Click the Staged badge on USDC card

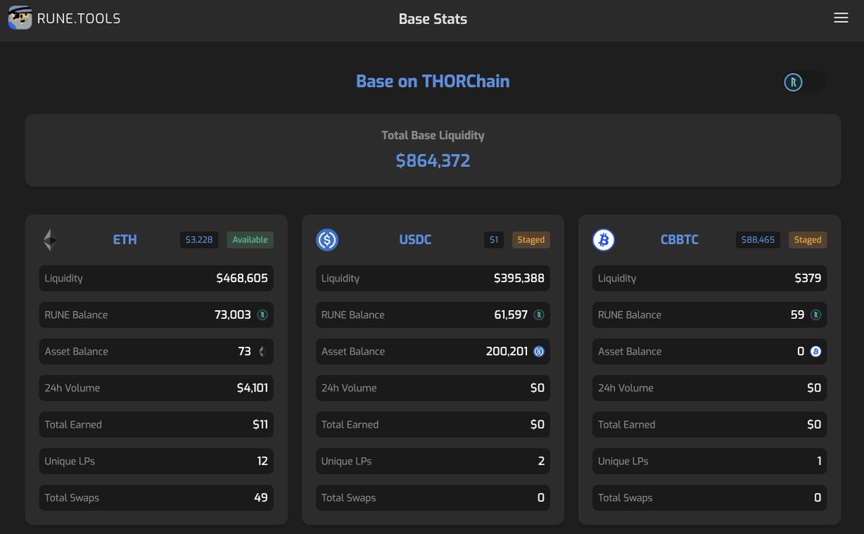point(531,240)
